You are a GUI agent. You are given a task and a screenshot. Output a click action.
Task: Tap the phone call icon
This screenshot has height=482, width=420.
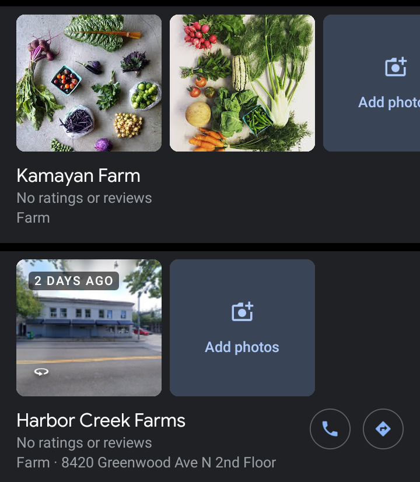330,430
